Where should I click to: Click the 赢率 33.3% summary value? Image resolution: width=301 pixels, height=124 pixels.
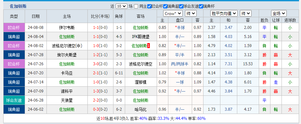tap(164, 118)
